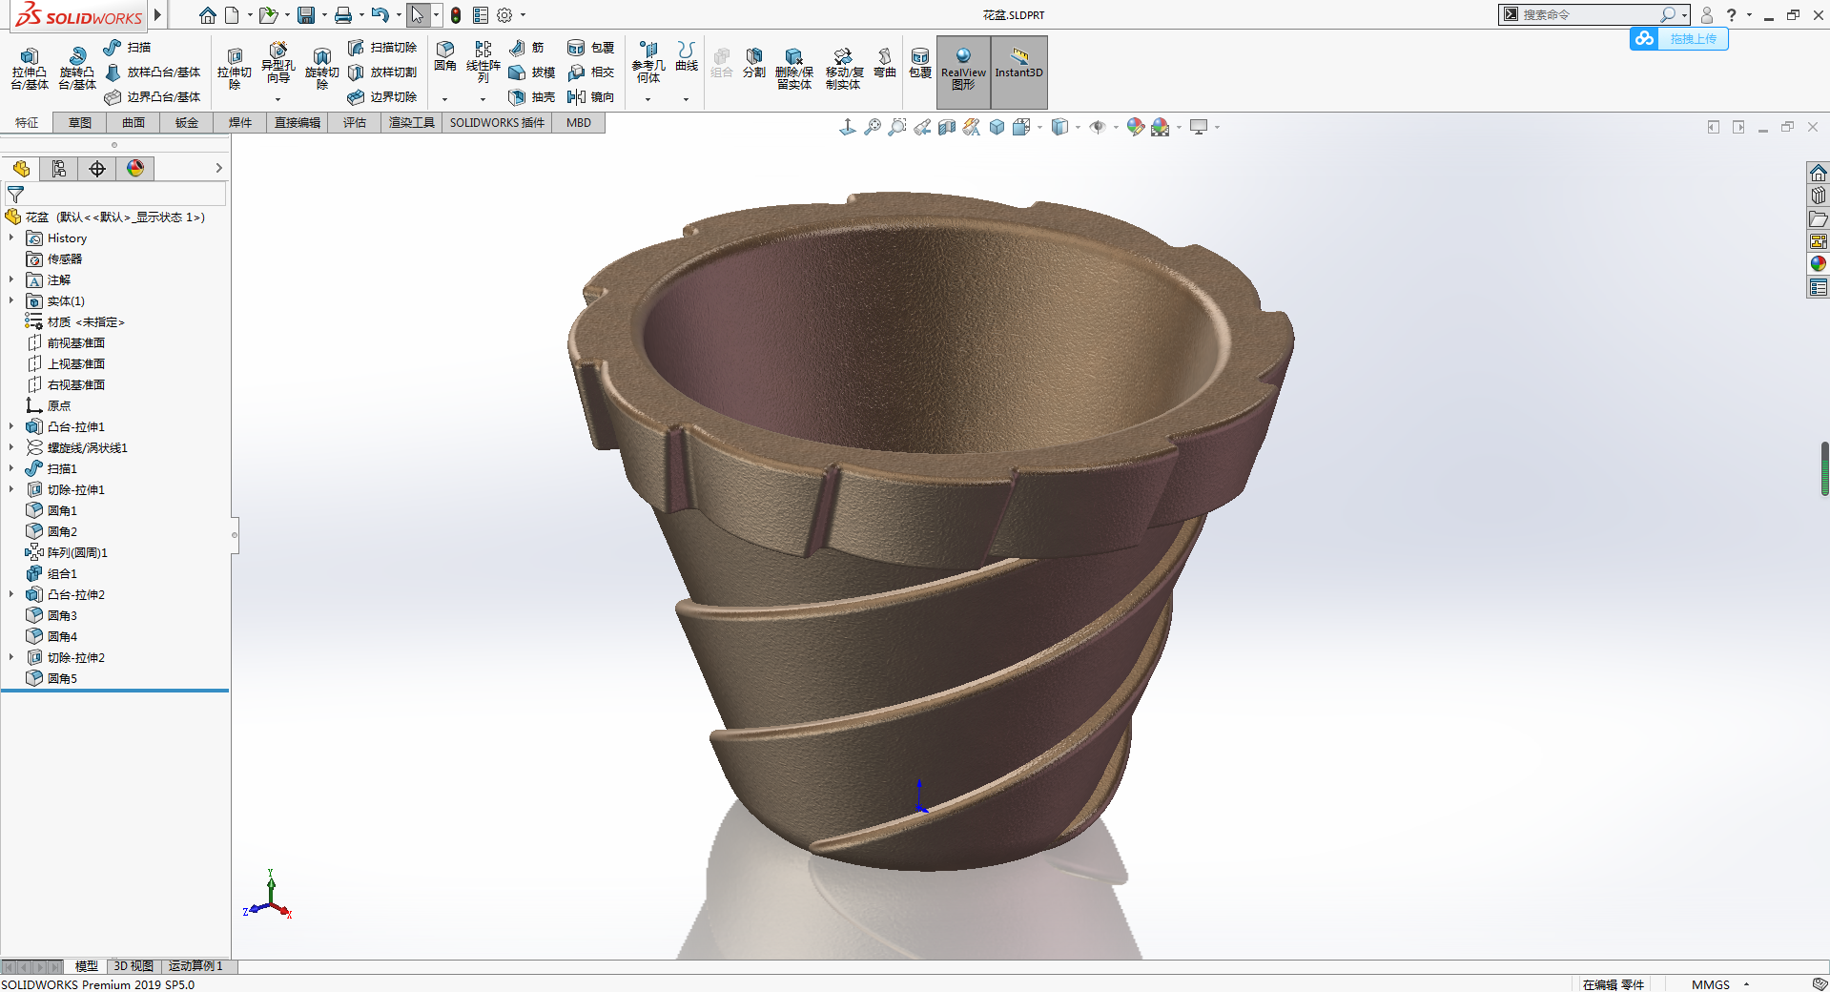Toggle RealView 图形 graphics
The image size is (1830, 992).
(x=963, y=72)
